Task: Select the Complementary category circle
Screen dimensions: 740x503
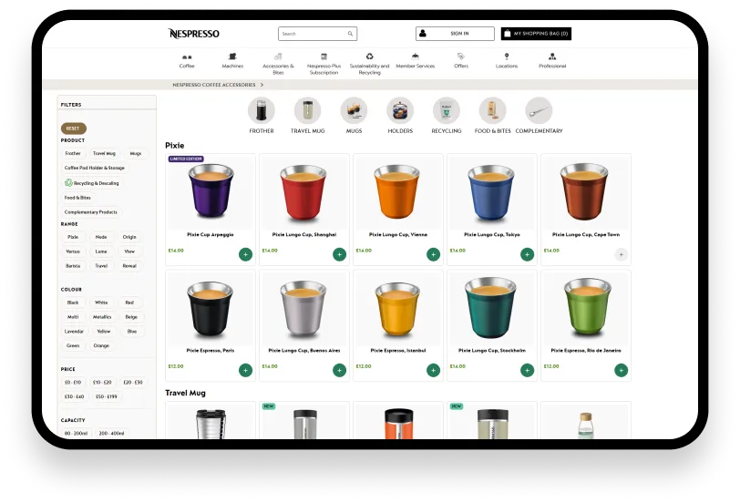Action: tap(539, 110)
